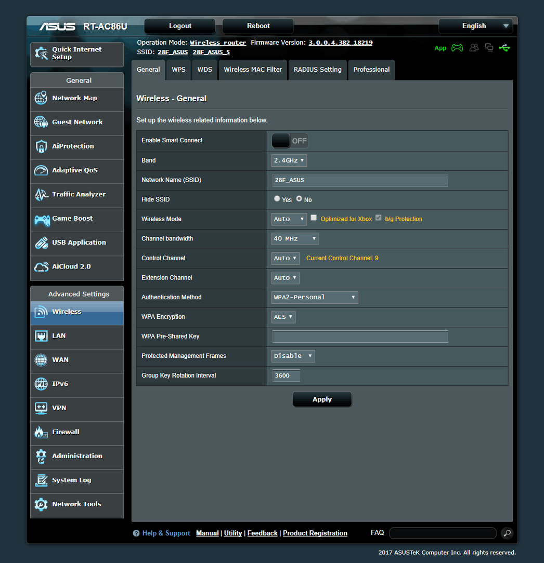Click the FAQ search magnifier icon
The width and height of the screenshot is (544, 563).
(x=507, y=533)
